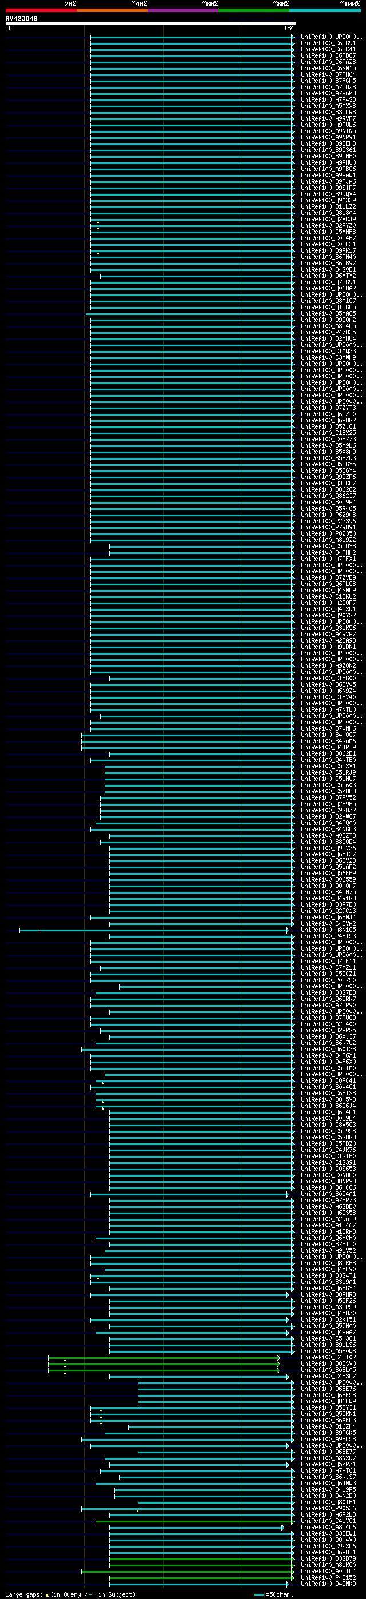Image resolution: width=366 pixels, height=1599 pixels.
Task: Click the red 20% identity legend bar
Action: click(41, 10)
